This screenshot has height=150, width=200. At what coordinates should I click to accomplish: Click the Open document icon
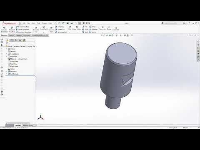click(63, 23)
